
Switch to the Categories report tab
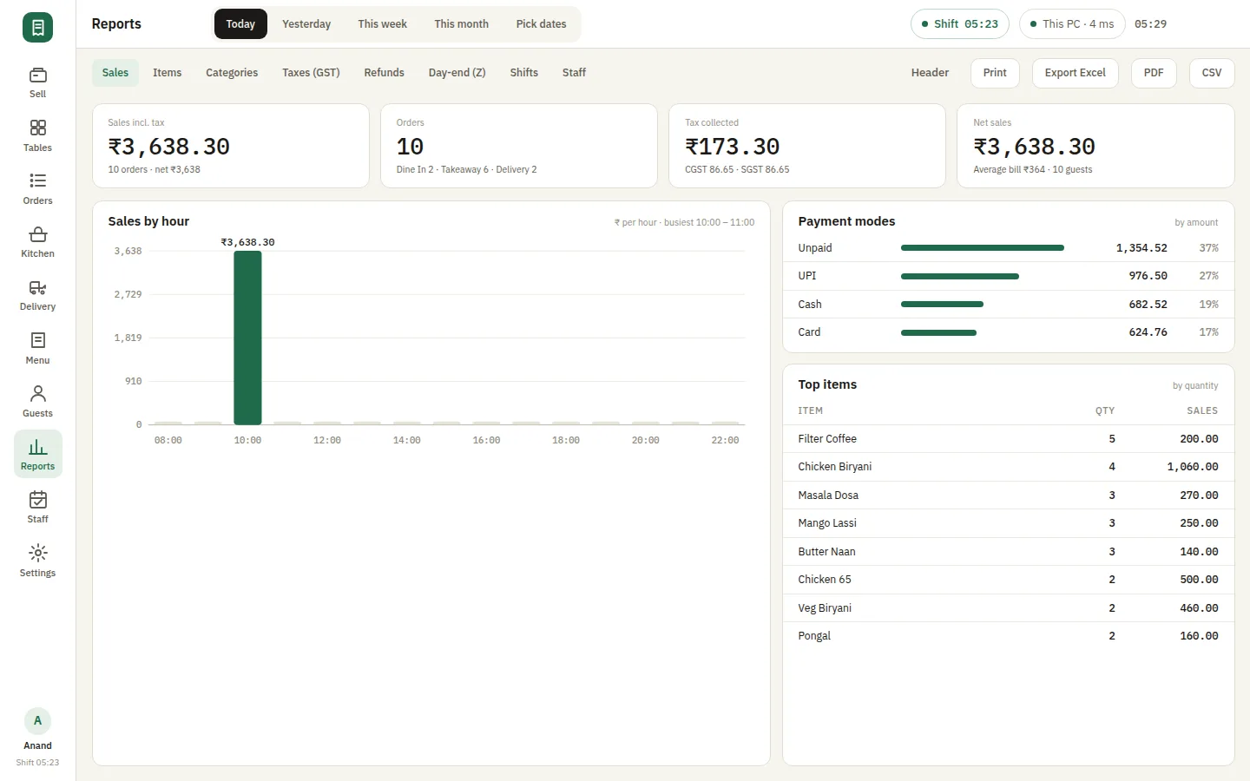pyautogui.click(x=232, y=73)
